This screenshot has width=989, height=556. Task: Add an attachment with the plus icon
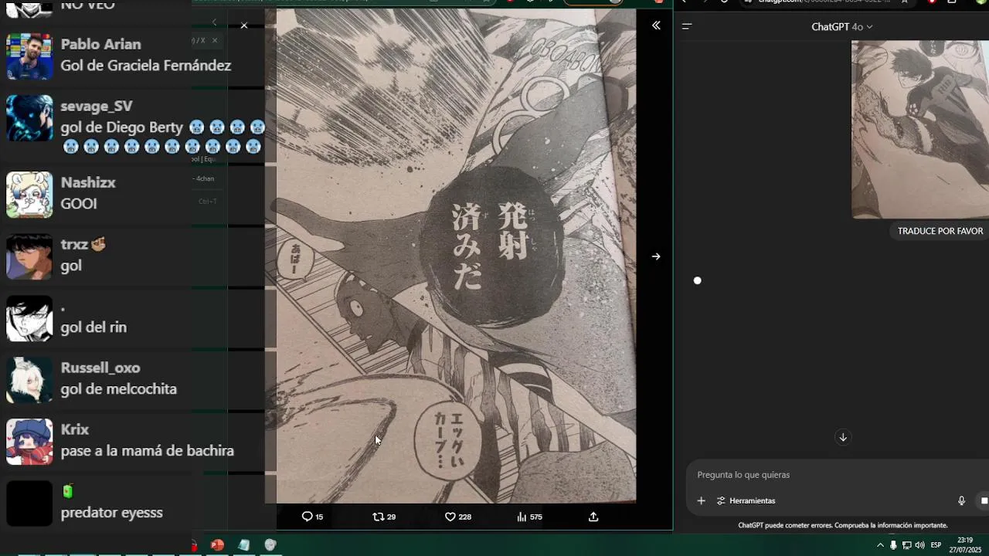pyautogui.click(x=702, y=500)
